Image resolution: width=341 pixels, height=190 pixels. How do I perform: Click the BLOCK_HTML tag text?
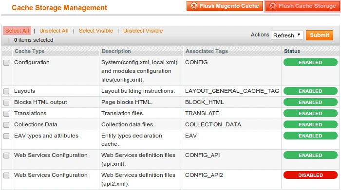click(205, 102)
